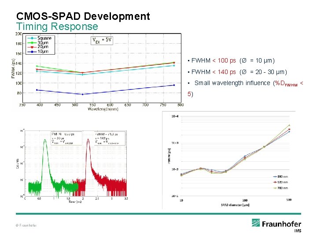Click the 'FWHM (ps)' top chart axis label
The width and height of the screenshot is (317, 238).
[13, 68]
